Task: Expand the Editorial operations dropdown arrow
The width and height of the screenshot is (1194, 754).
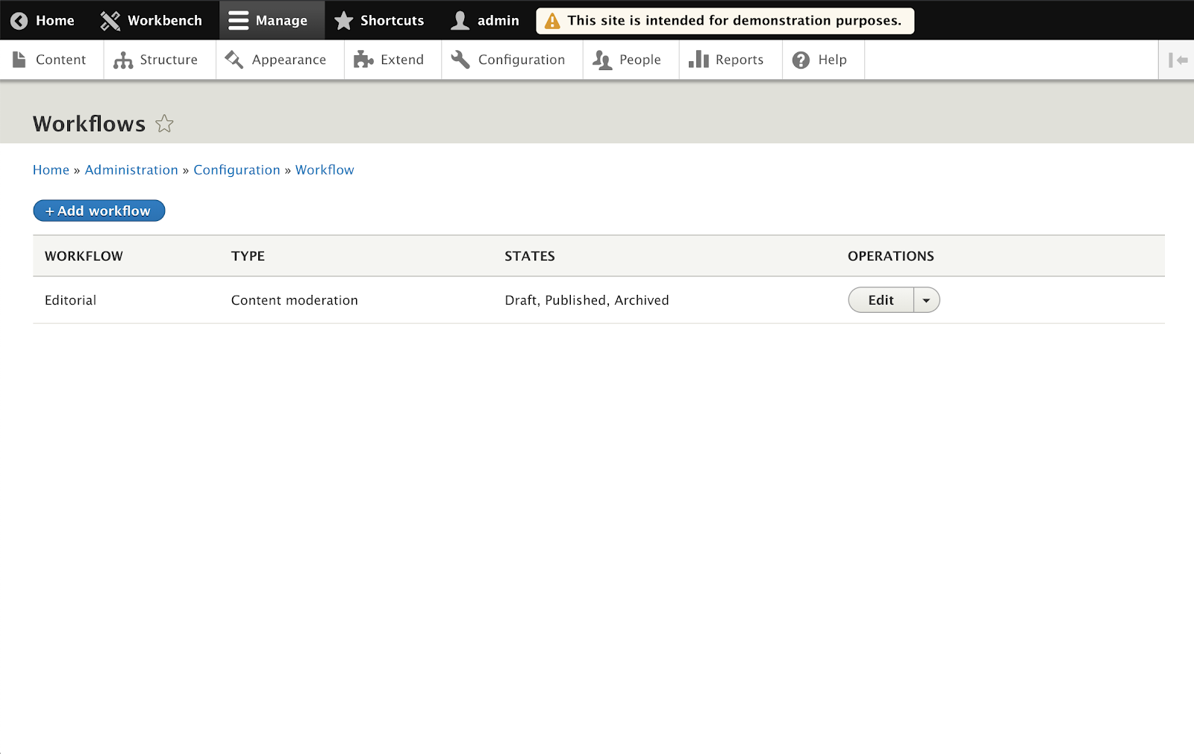Action: (x=926, y=300)
